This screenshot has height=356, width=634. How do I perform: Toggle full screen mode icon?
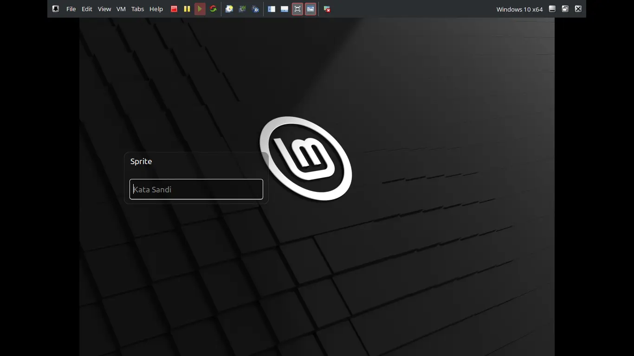[298, 9]
